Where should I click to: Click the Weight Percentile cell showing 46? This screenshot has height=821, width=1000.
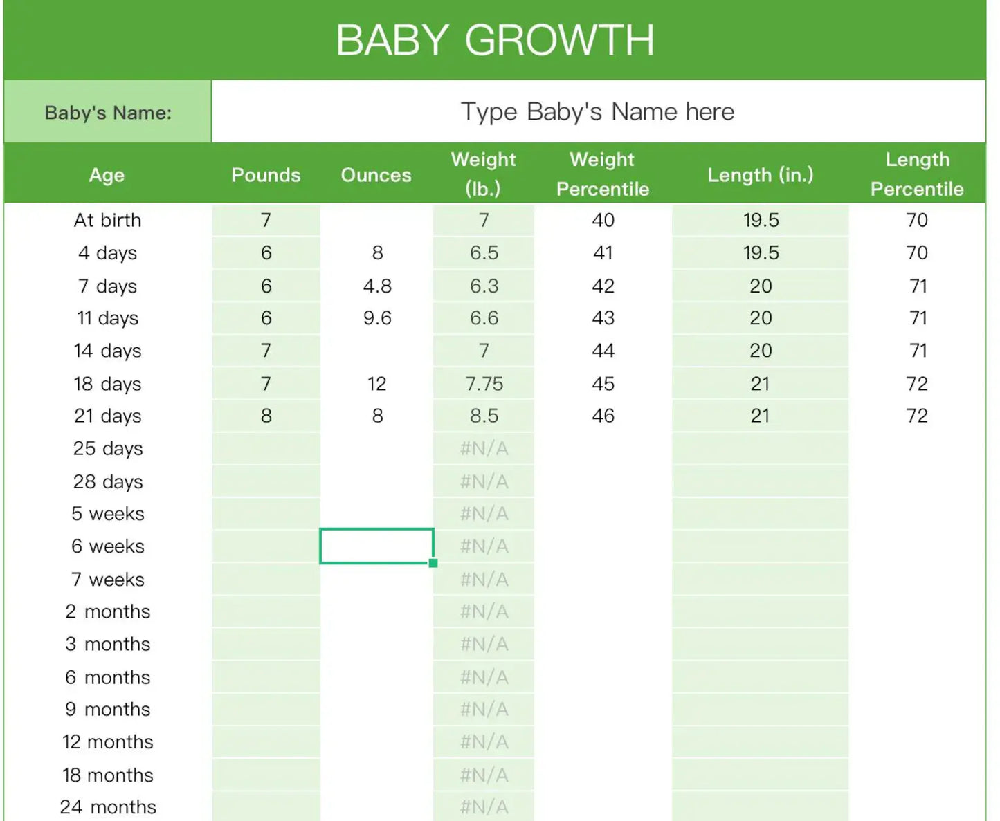[603, 416]
